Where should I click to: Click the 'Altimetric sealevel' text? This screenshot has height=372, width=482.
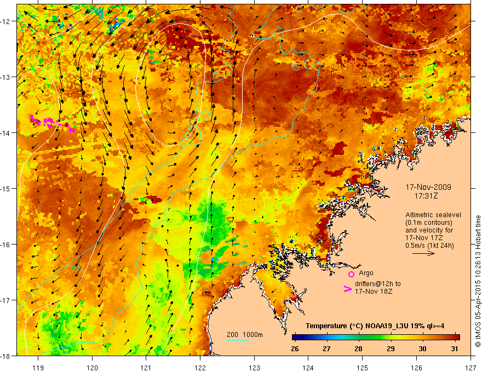pos(433,215)
